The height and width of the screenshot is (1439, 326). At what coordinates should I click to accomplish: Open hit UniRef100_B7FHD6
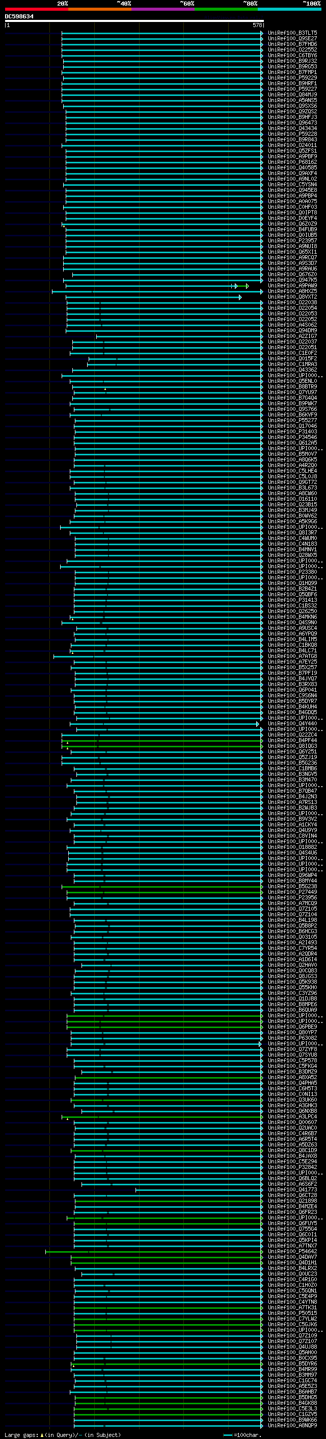[292, 44]
